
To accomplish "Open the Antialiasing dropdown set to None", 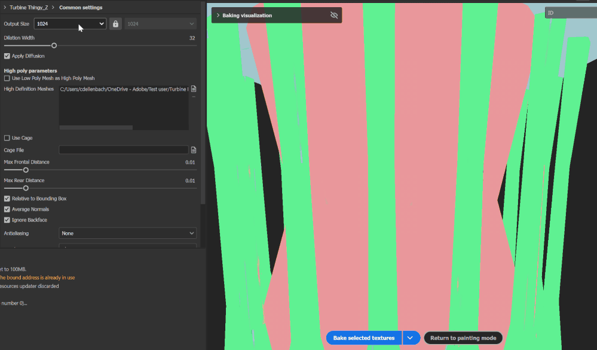I will (x=127, y=233).
